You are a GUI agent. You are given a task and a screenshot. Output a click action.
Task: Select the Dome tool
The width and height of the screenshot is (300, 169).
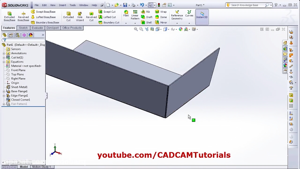click(x=161, y=17)
